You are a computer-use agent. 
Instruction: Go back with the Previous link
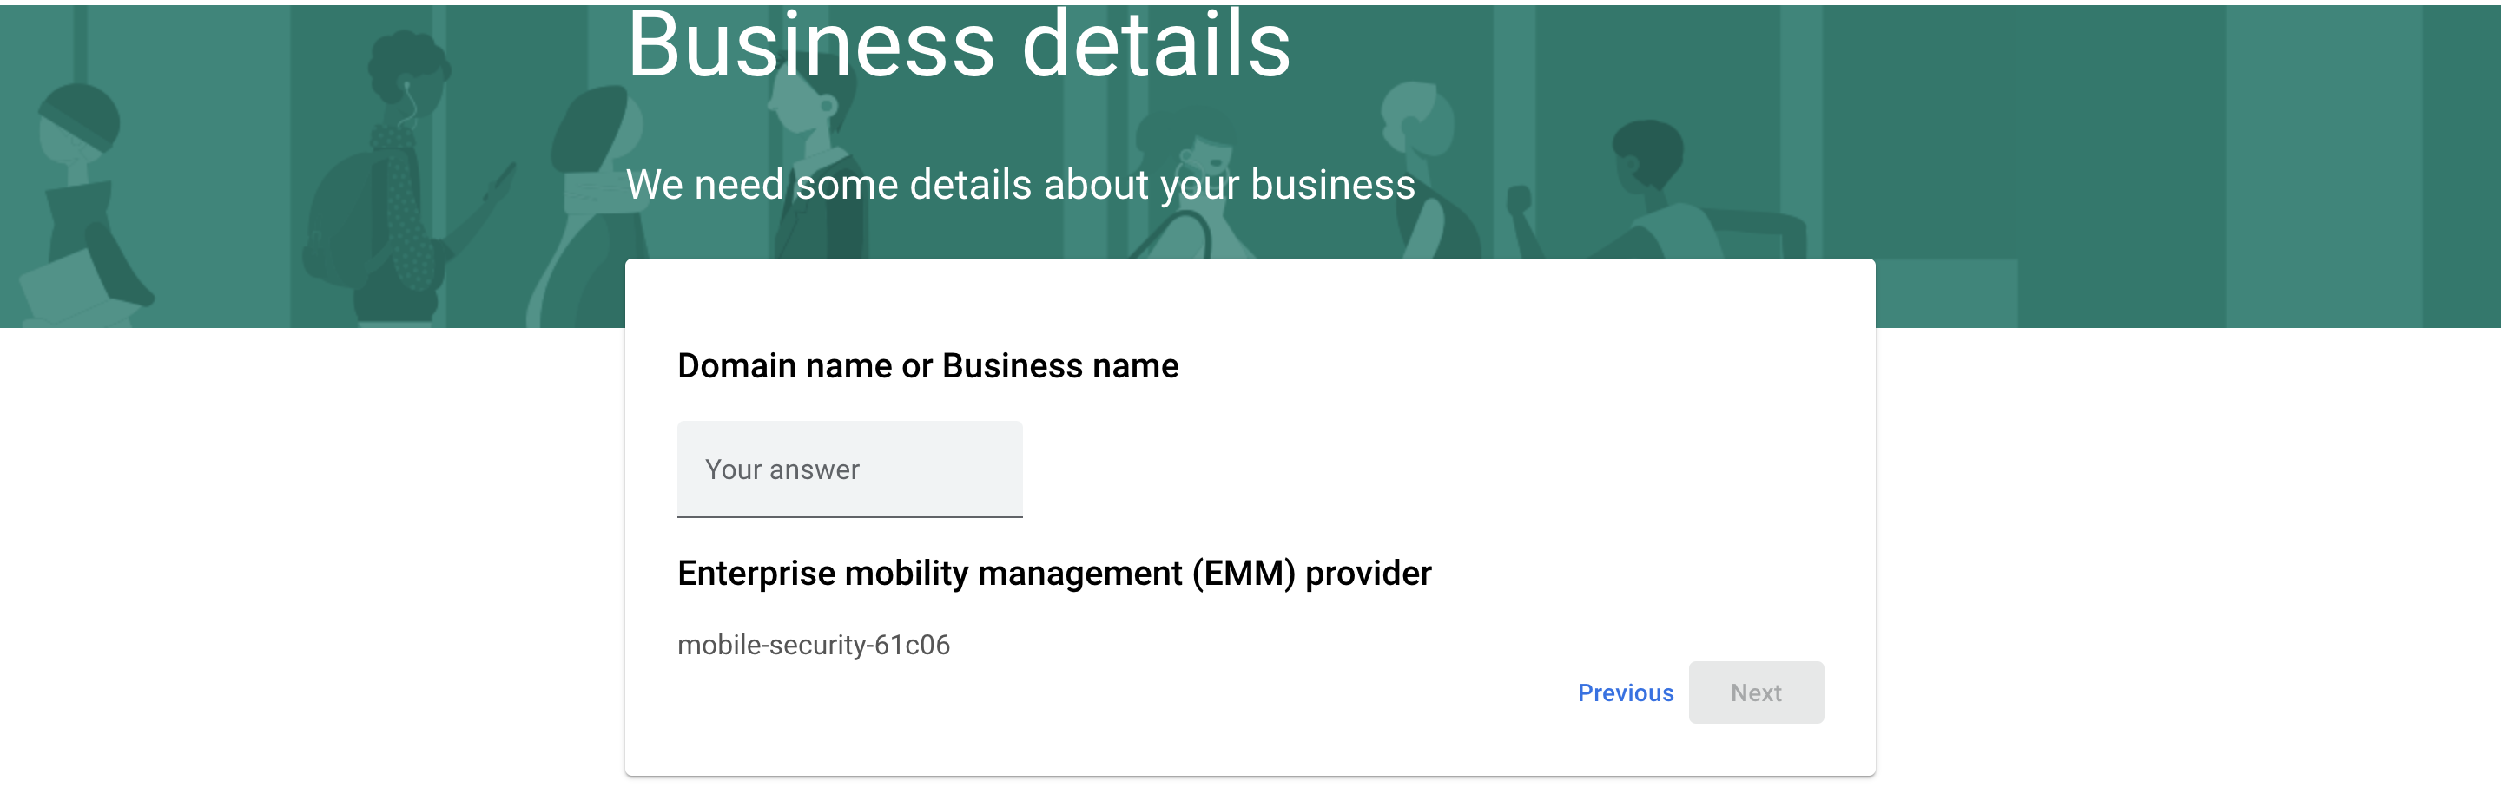(x=1624, y=692)
